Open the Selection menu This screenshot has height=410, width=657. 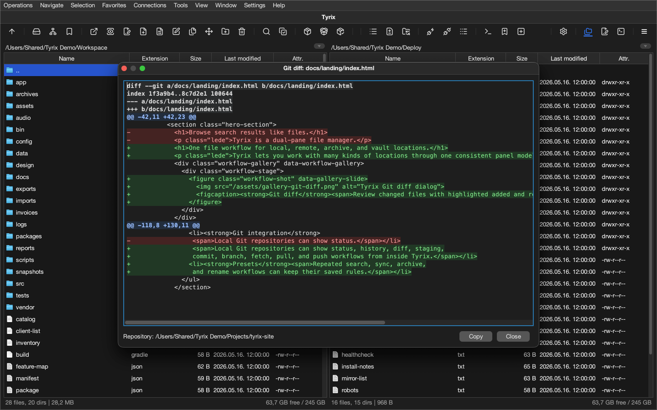pyautogui.click(x=83, y=5)
